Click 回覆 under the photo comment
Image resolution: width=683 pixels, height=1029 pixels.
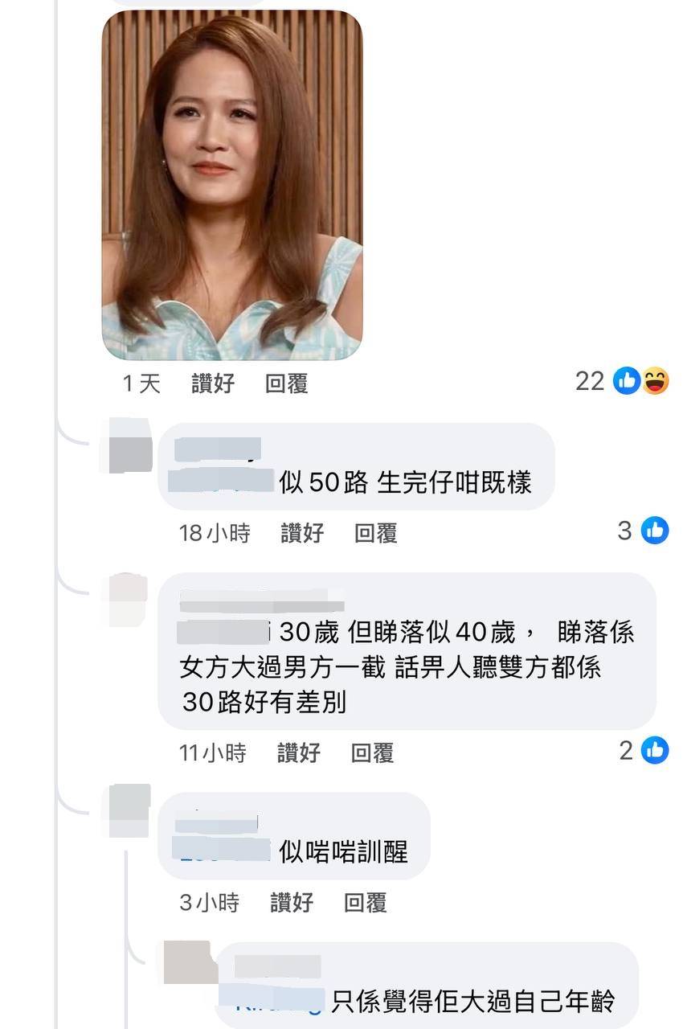(x=287, y=383)
